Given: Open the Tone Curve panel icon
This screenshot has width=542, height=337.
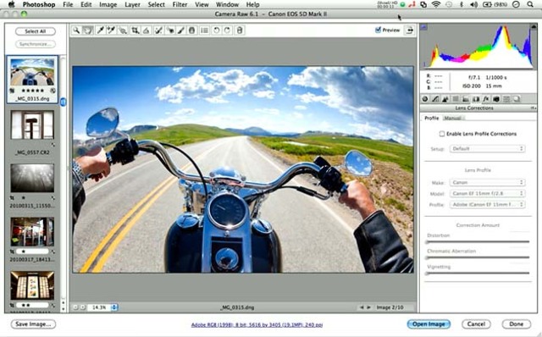Looking at the screenshot, I should 435,99.
